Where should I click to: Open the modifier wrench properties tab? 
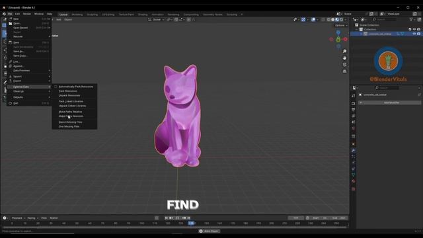(354, 150)
